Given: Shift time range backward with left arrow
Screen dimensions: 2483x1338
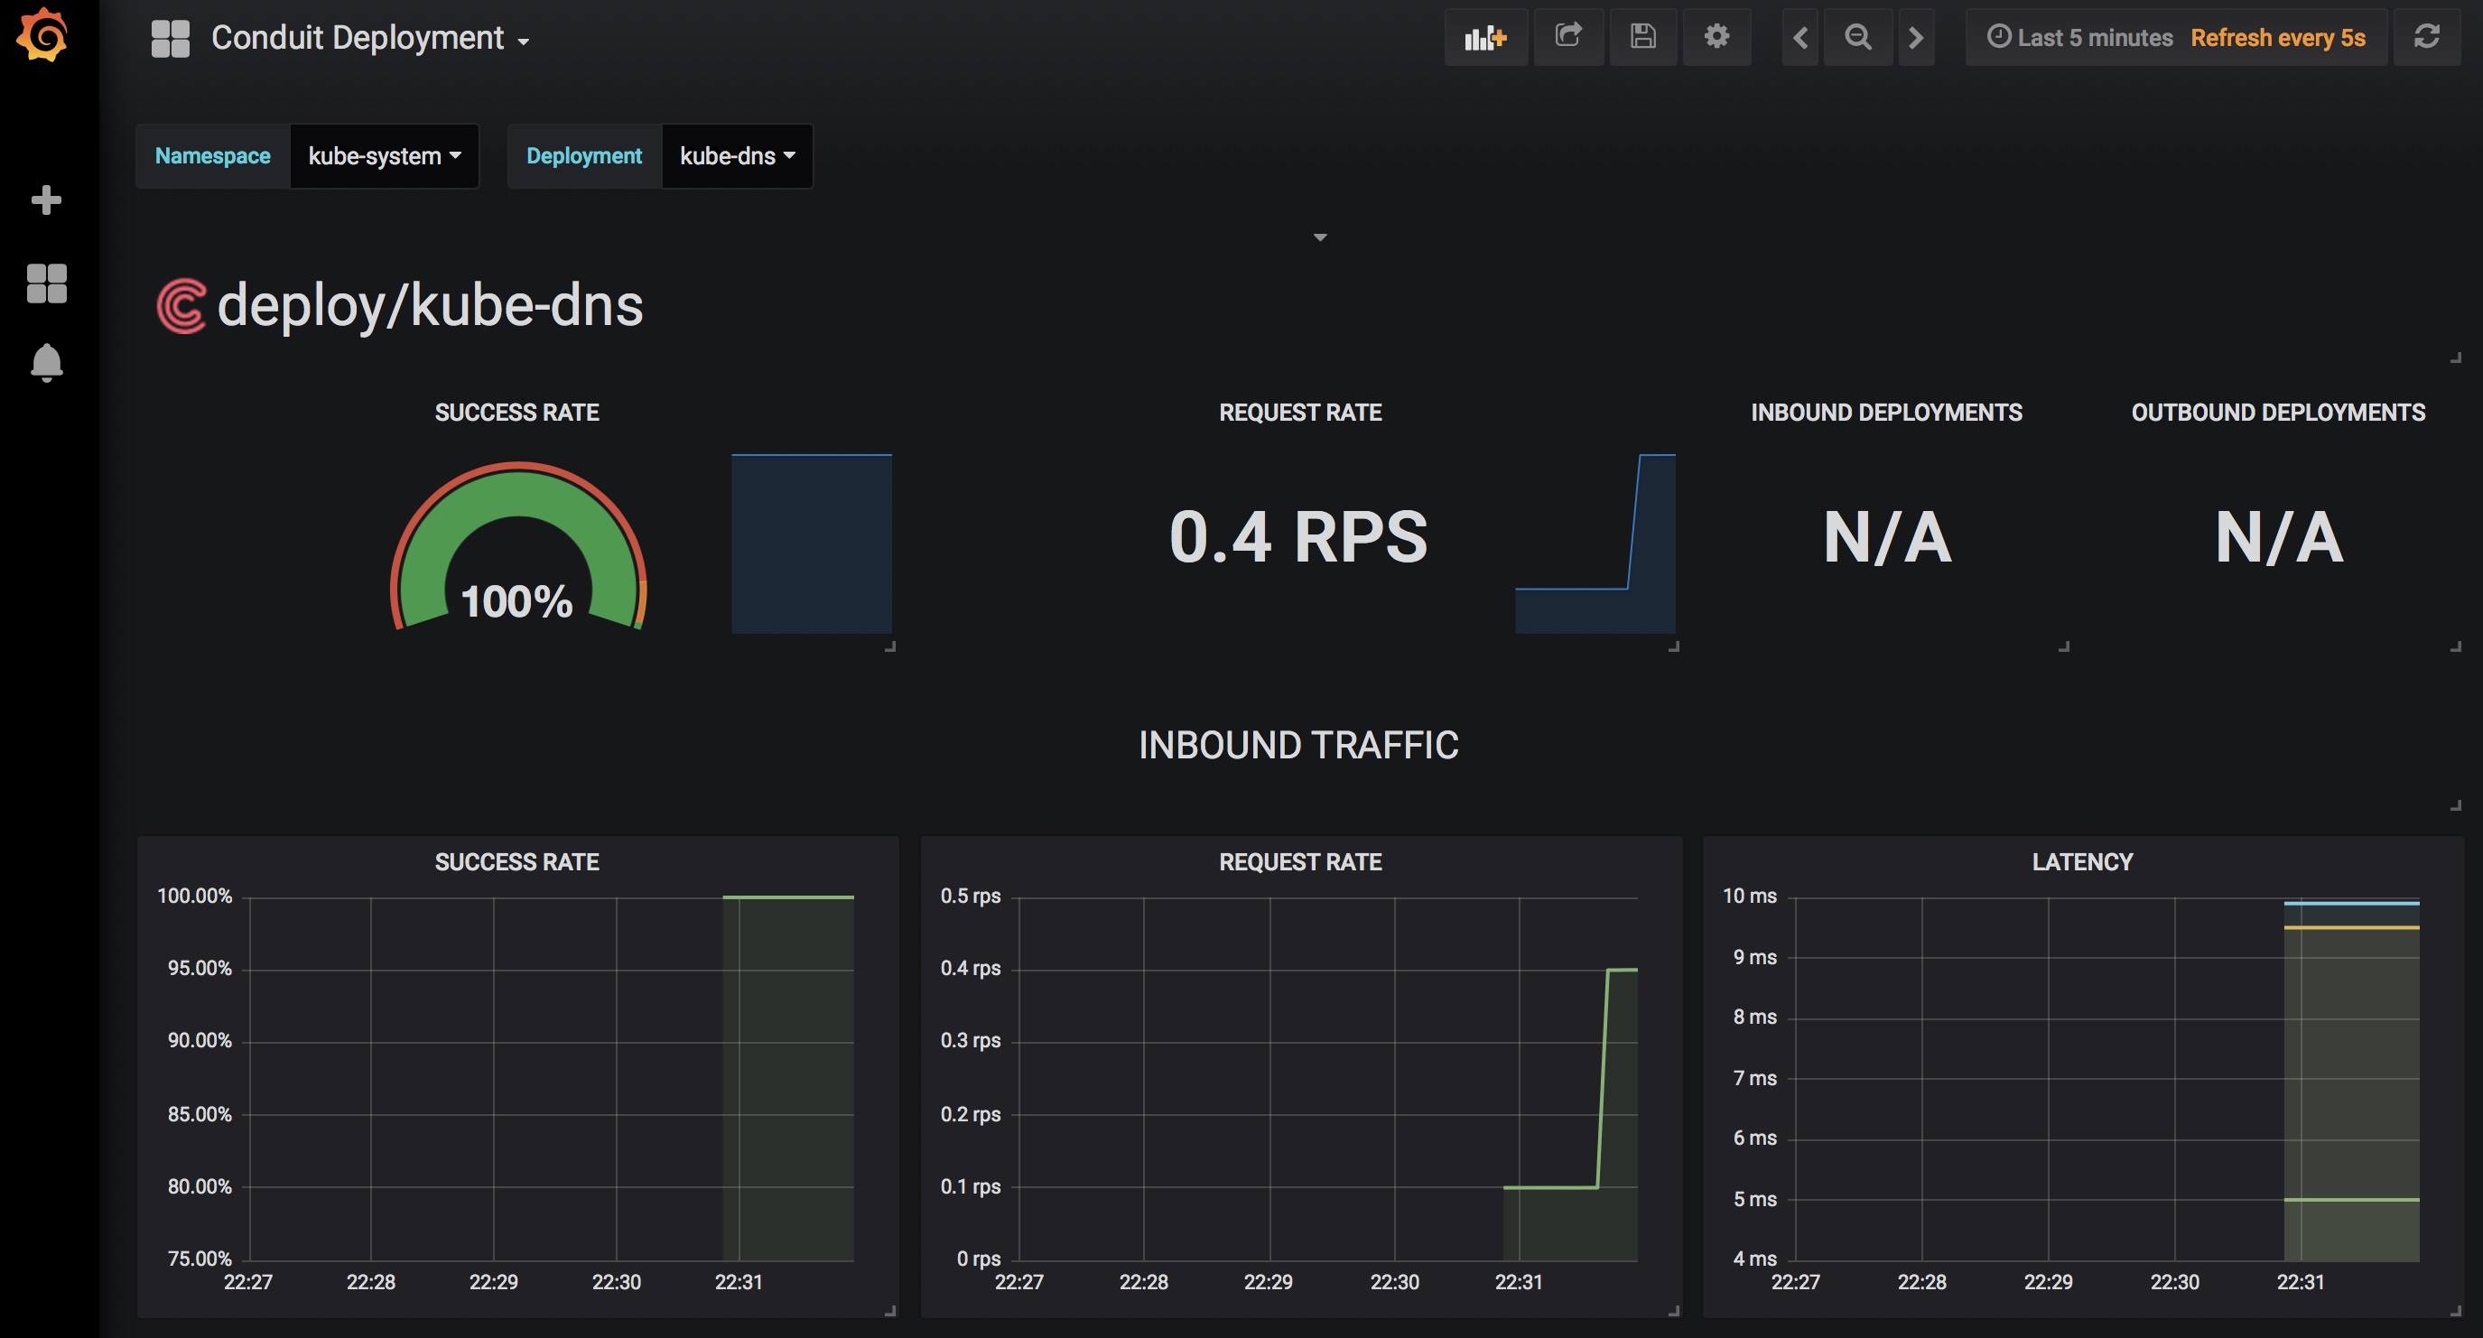Looking at the screenshot, I should [x=1799, y=38].
